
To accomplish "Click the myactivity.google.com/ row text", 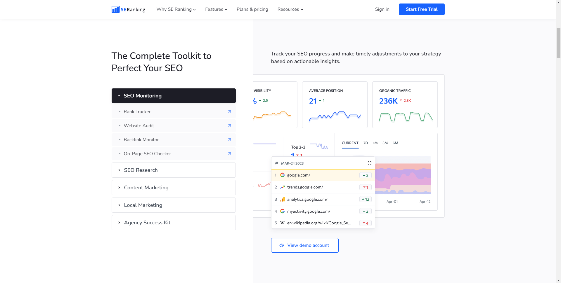I will [309, 211].
